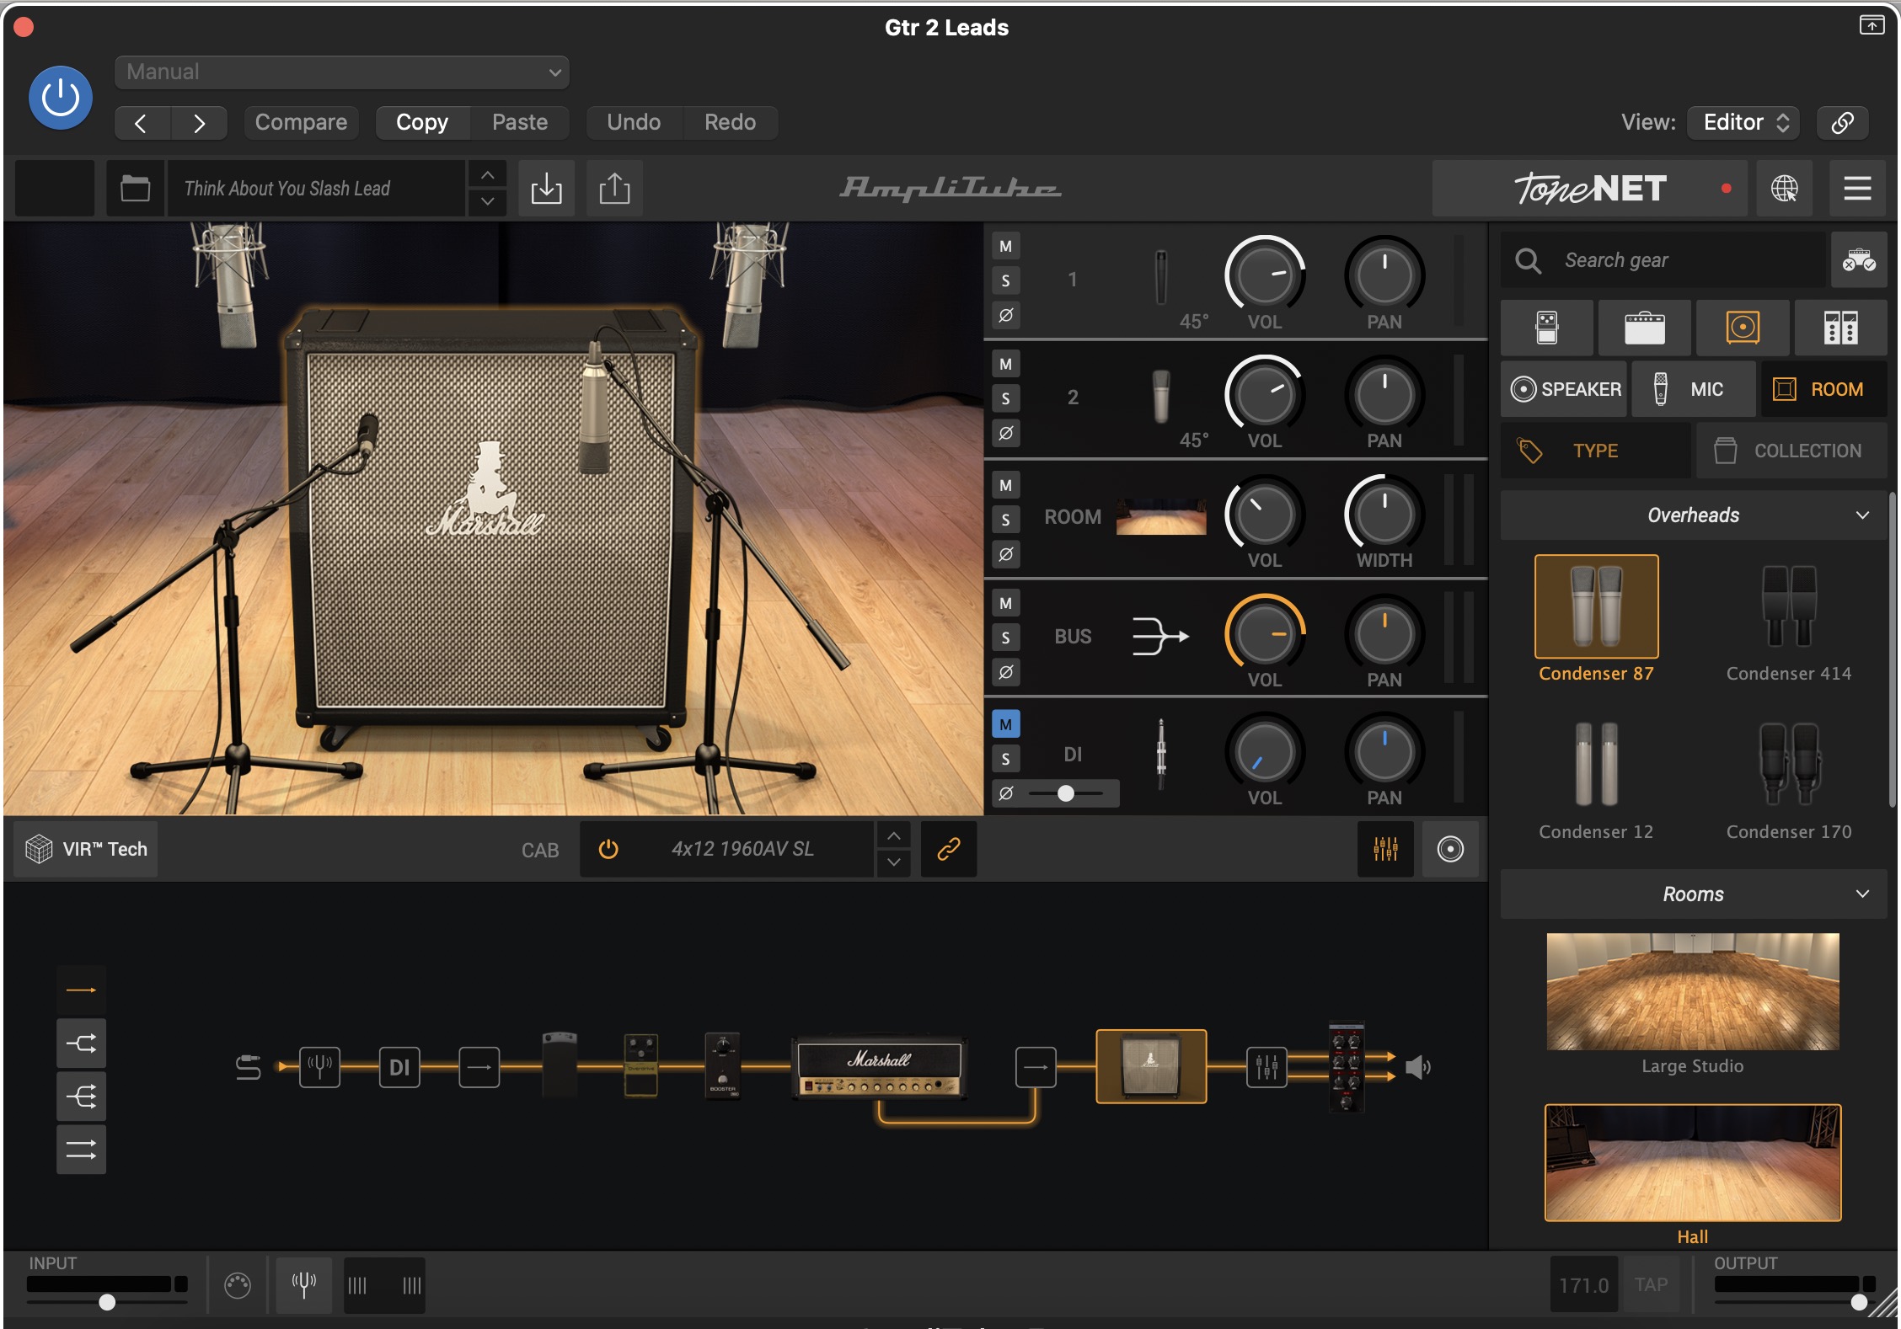Select the cabinet block in signal chain
This screenshot has height=1329, width=1901.
(1151, 1066)
